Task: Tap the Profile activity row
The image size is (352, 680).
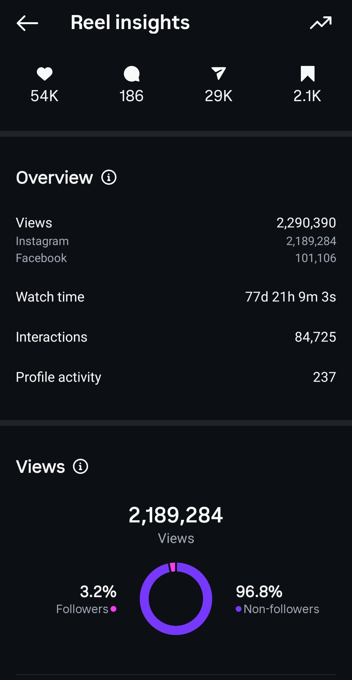Action: click(176, 377)
